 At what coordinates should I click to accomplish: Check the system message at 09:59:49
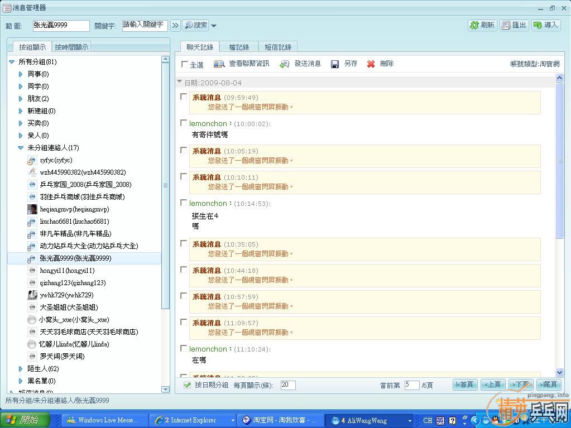(x=184, y=97)
